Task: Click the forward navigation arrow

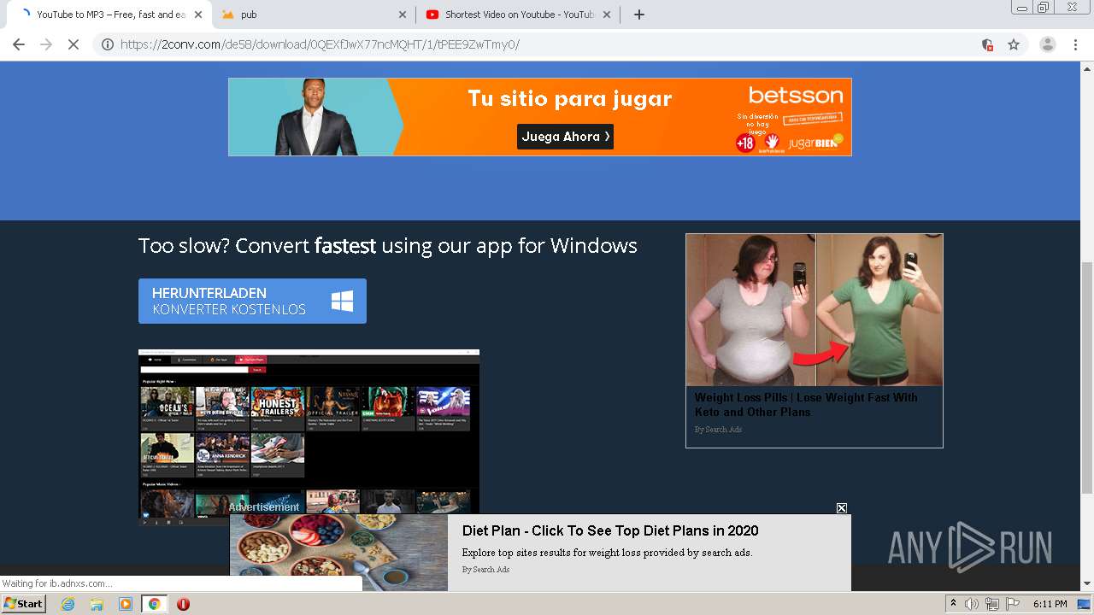Action: click(x=46, y=44)
